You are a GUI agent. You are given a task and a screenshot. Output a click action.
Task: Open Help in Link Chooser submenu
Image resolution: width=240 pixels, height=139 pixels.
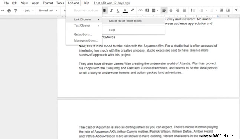pyautogui.click(x=134, y=30)
